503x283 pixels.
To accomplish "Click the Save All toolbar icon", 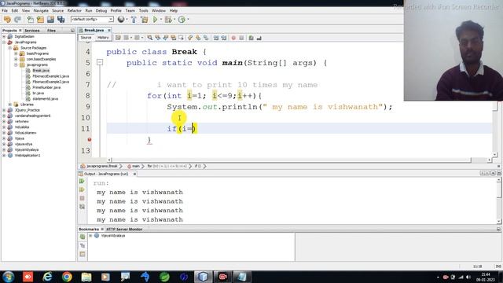I will [x=61, y=19].
